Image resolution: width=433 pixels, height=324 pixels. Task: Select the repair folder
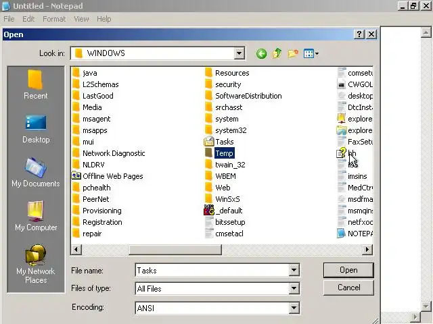(87, 234)
